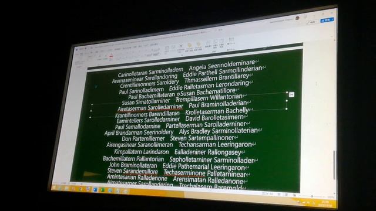Click the name "Angela Seerinoldeminare"
This screenshot has width=376, height=211.
(221, 64)
